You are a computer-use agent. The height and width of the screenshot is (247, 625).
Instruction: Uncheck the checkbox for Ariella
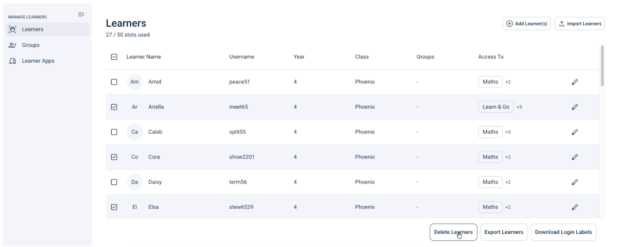coord(114,107)
